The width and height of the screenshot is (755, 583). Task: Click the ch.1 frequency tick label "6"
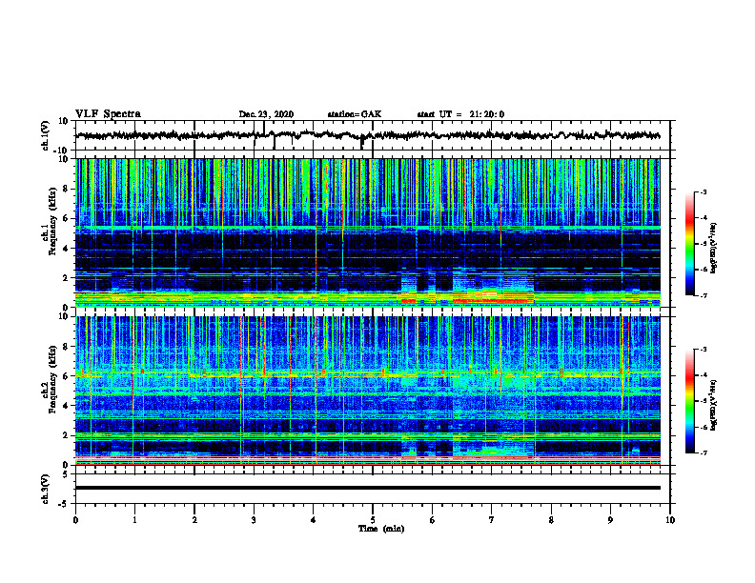tap(66, 219)
